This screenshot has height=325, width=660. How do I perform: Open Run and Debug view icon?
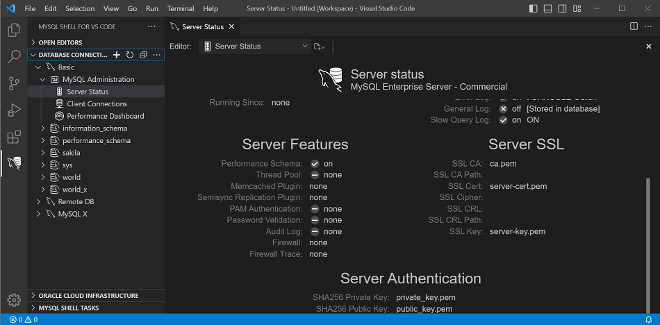(x=13, y=110)
